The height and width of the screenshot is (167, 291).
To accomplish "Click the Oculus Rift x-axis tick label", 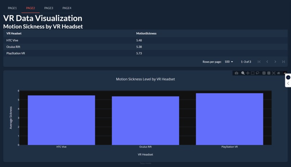I will click(145, 147).
